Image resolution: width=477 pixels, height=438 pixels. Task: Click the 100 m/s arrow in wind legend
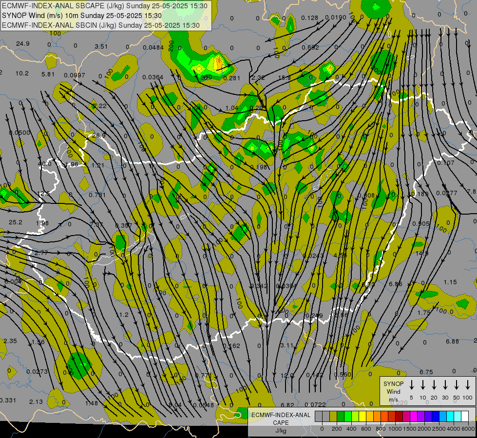point(468,385)
